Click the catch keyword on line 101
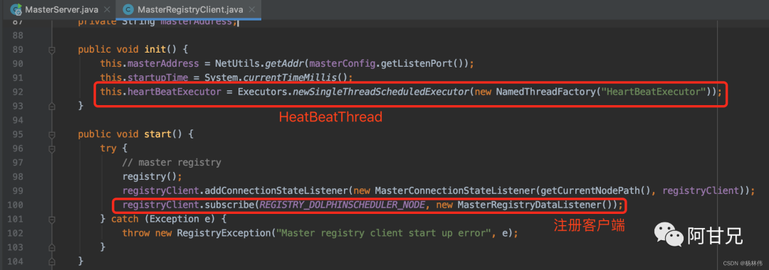The image size is (769, 270). 125,219
